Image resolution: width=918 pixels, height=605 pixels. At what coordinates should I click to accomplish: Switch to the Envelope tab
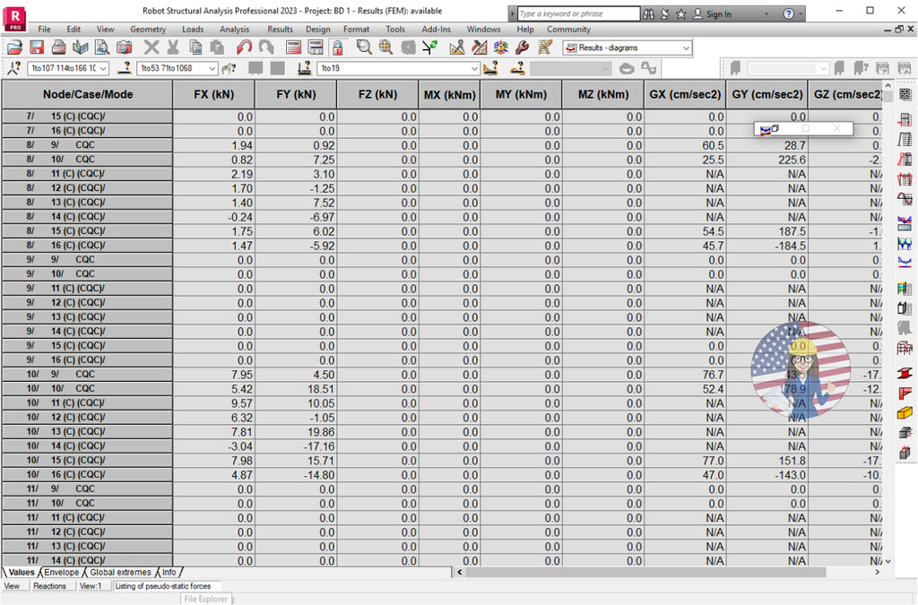[61, 572]
